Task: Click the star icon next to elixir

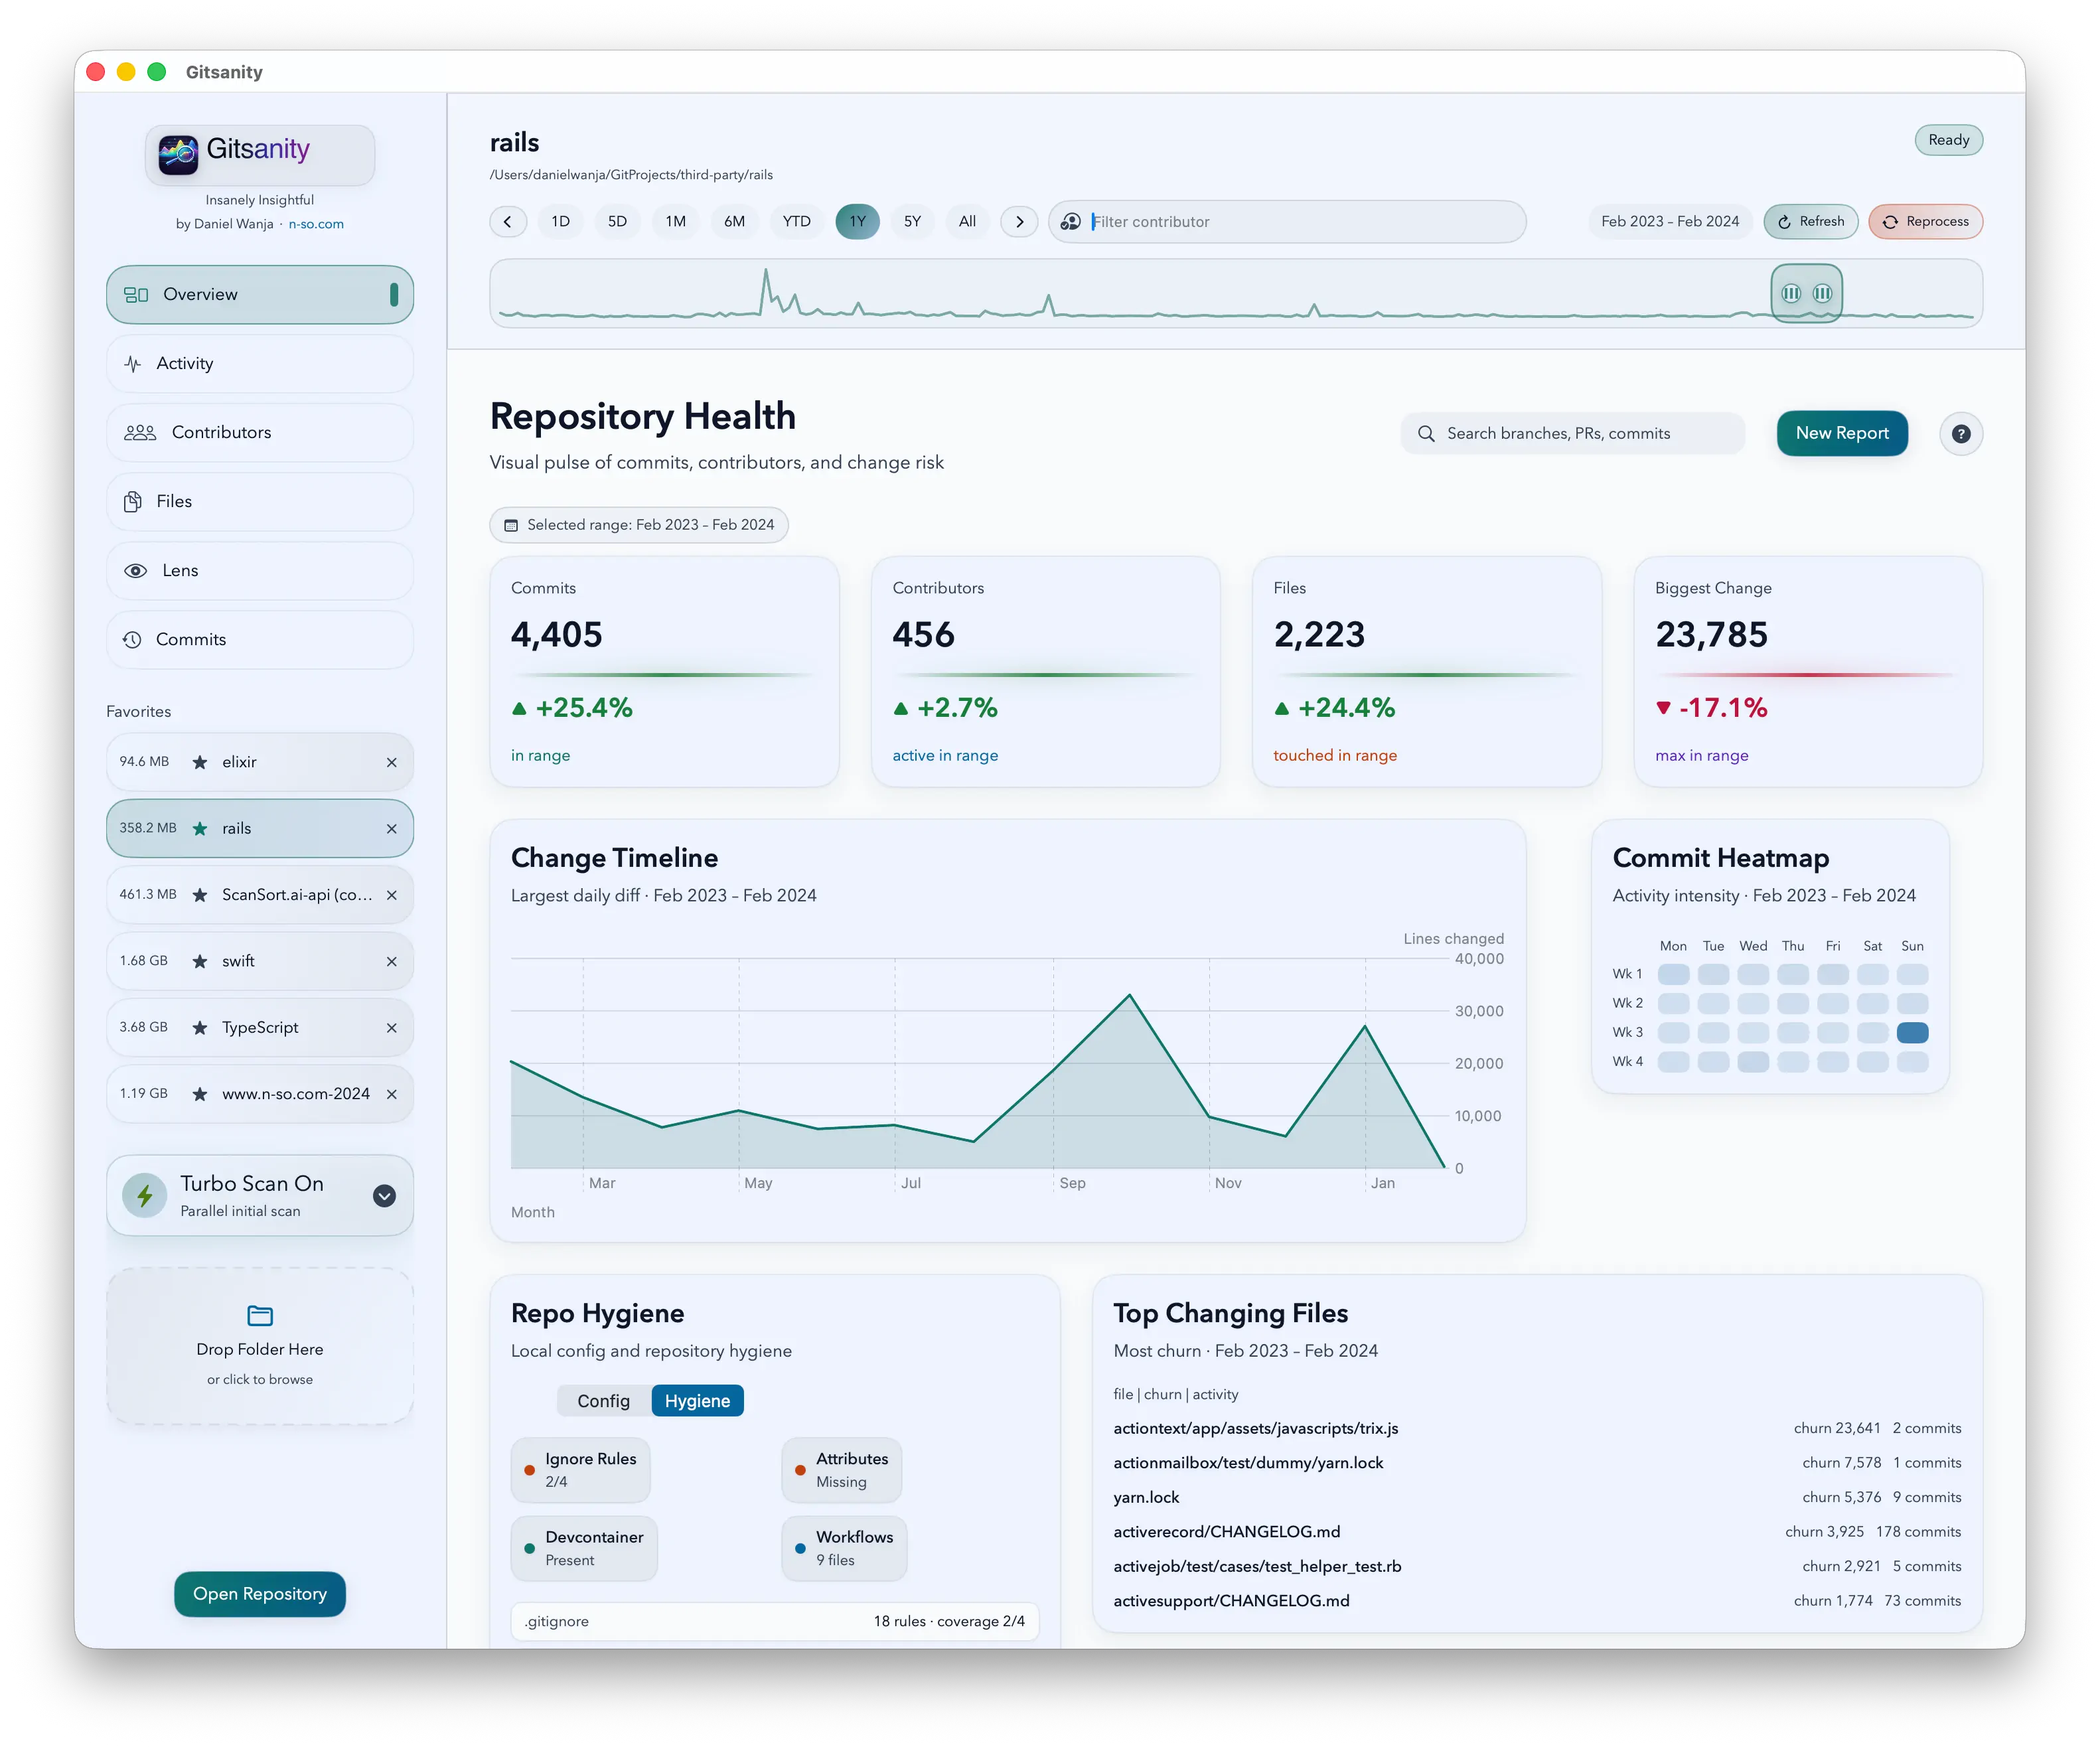Action: tap(200, 763)
